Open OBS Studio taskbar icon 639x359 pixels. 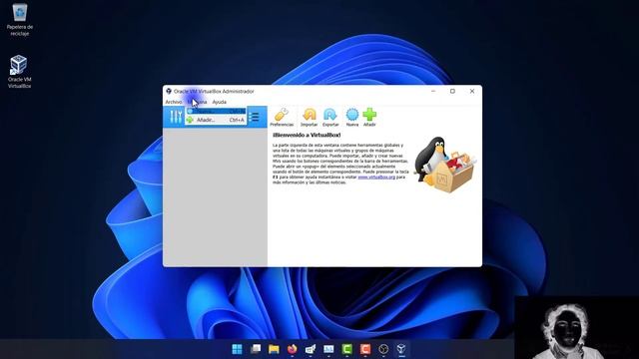[383, 349]
